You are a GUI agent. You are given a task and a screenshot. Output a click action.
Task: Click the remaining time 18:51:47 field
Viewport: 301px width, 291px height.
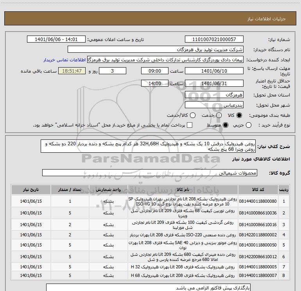pos(72,71)
